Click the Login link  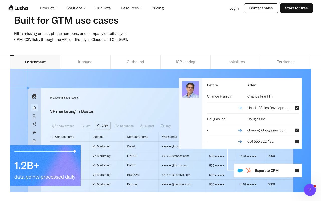click(x=234, y=8)
